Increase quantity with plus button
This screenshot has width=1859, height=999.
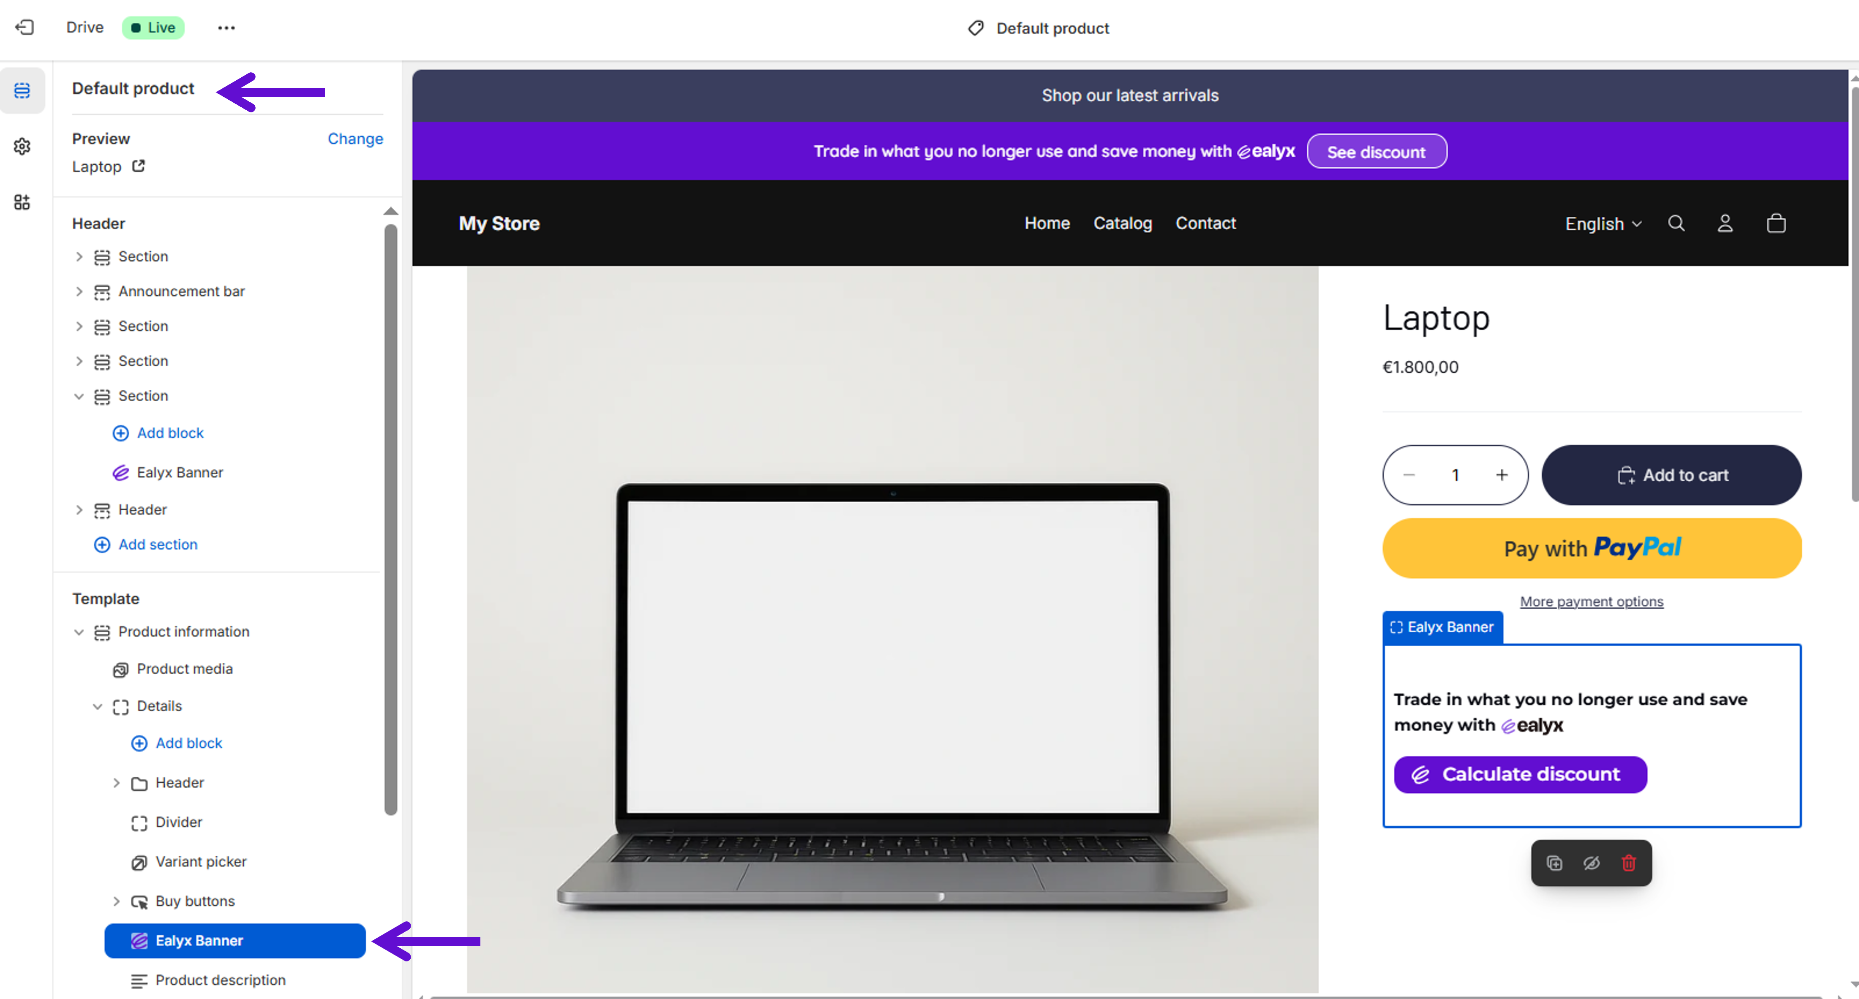pos(1501,475)
